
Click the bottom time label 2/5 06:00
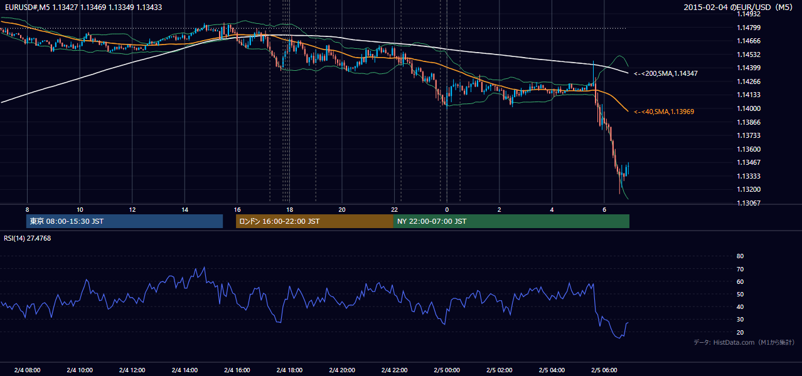[604, 370]
